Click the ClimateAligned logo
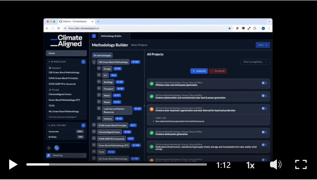 coord(66,41)
